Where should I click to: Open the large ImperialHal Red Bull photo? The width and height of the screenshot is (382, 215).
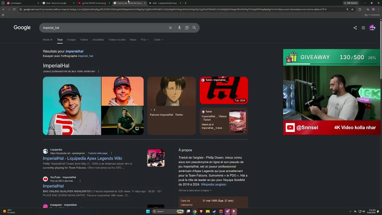point(72,106)
